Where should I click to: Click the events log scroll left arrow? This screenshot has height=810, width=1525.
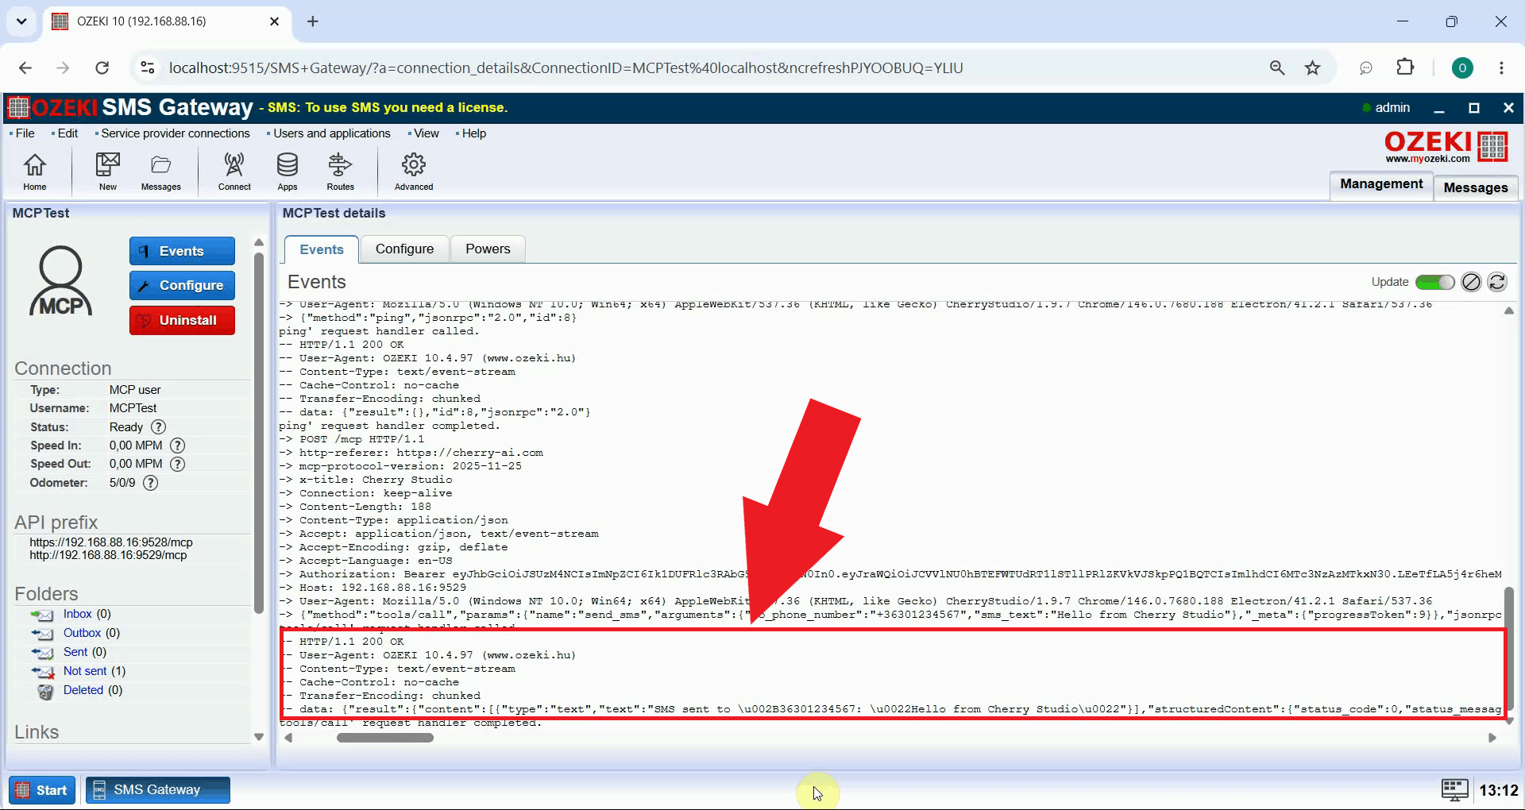(x=288, y=738)
